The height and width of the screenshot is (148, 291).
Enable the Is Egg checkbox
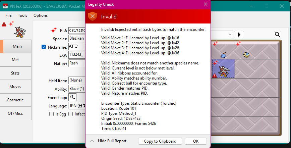51,114
